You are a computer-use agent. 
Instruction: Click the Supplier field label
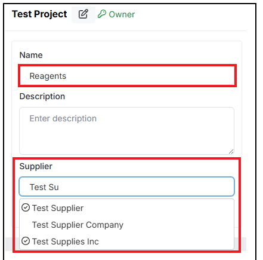coord(36,166)
